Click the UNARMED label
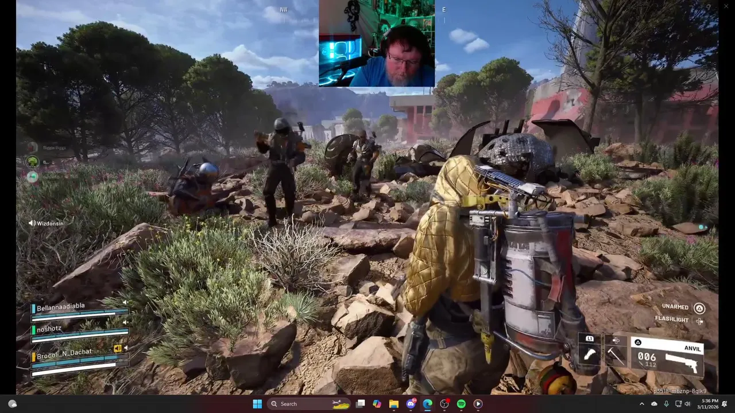The width and height of the screenshot is (735, 413). click(675, 307)
